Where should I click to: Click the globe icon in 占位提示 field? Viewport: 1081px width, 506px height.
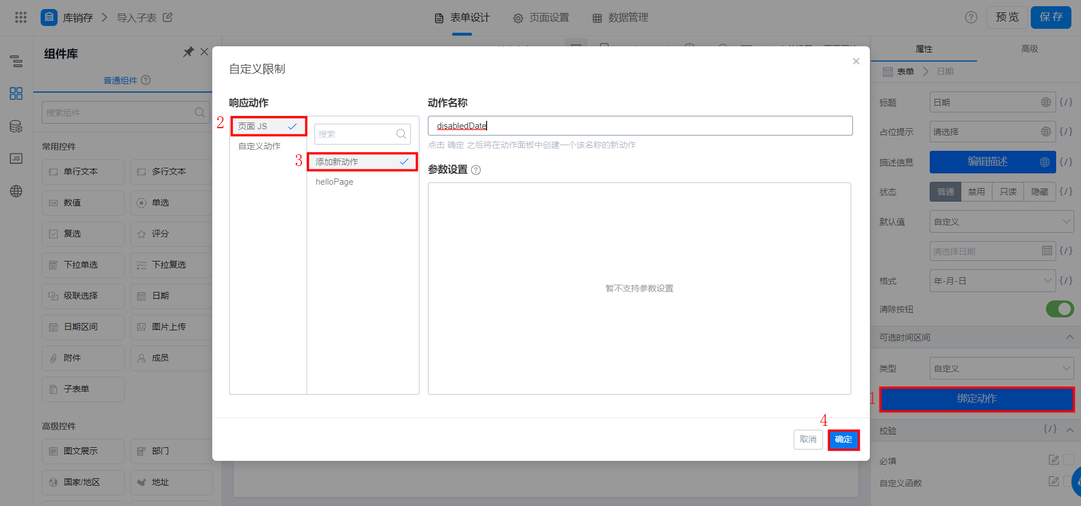[1046, 132]
